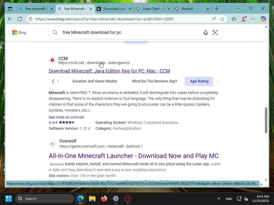Image resolution: width=274 pixels, height=205 pixels.
Task: Switch input language ENG indicator
Action: (229, 199)
